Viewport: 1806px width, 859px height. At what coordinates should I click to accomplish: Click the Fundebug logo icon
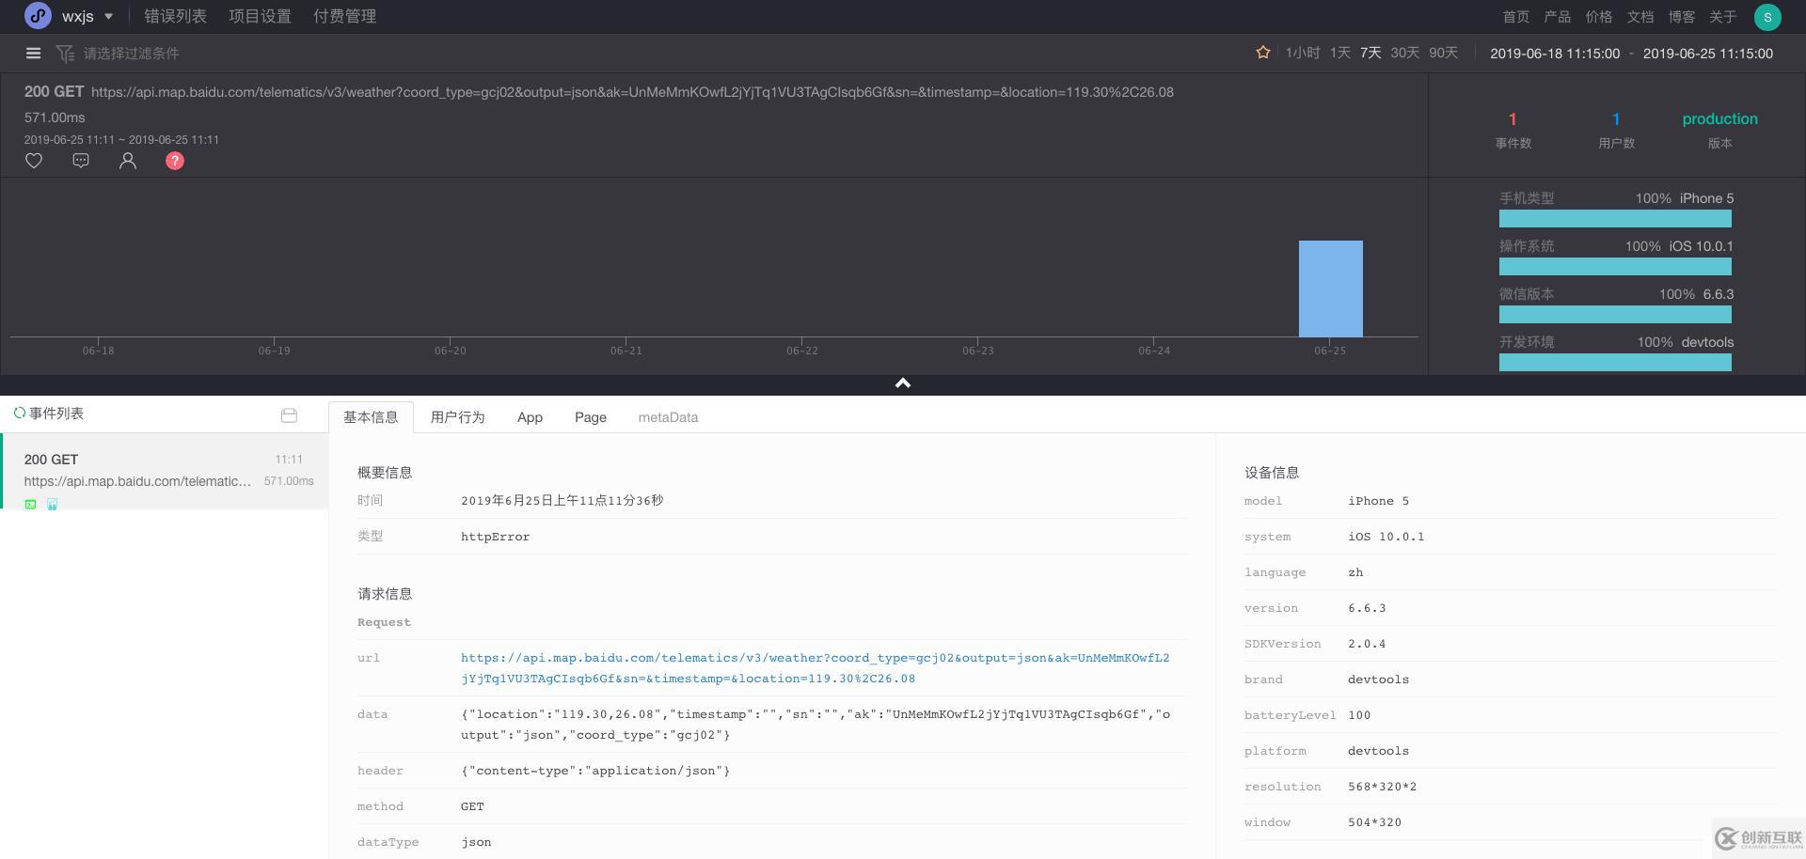tap(38, 16)
